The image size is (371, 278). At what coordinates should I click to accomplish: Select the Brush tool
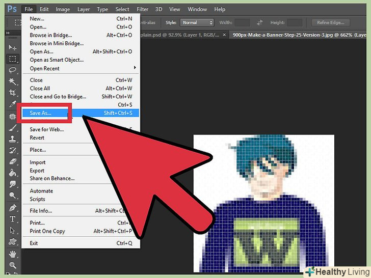pyautogui.click(x=13, y=128)
